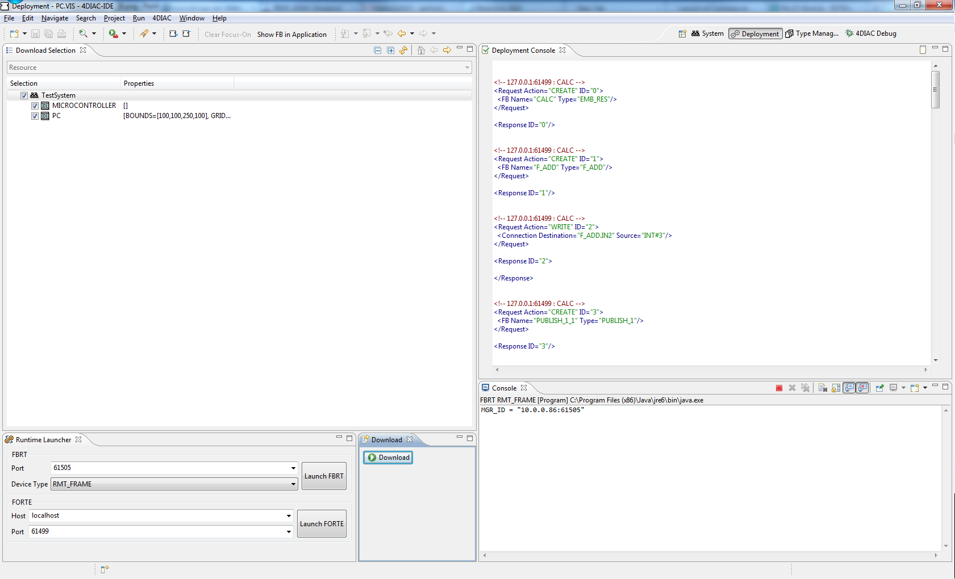
Task: Open FORTE Host dropdown
Action: point(289,516)
